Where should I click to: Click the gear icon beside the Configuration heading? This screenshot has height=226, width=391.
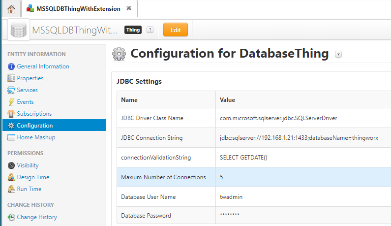tap(119, 54)
